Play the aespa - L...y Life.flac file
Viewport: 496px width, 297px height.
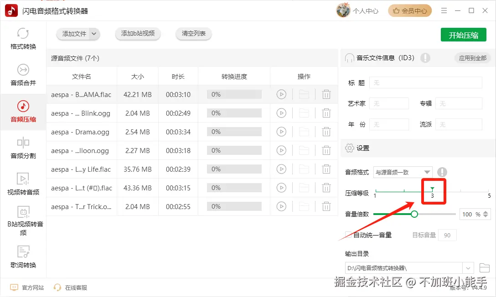pos(281,169)
